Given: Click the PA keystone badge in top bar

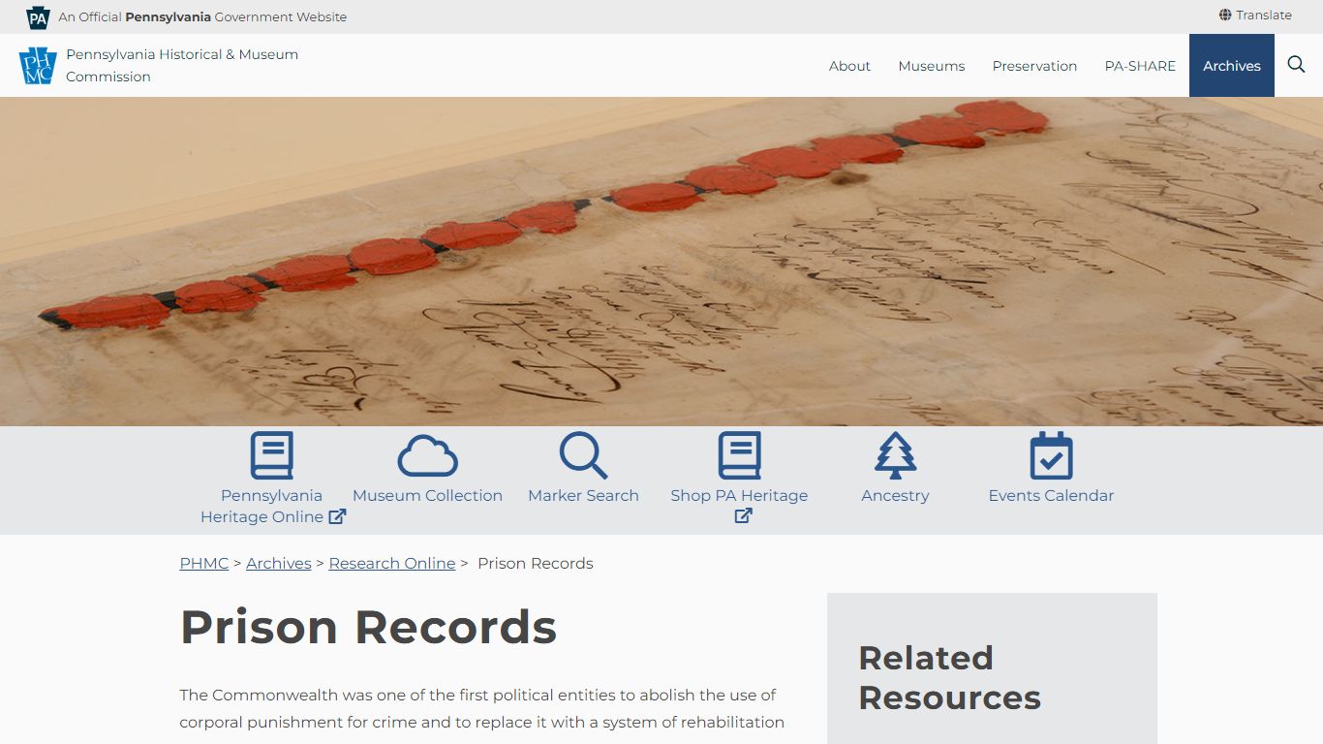Looking at the screenshot, I should (x=37, y=15).
